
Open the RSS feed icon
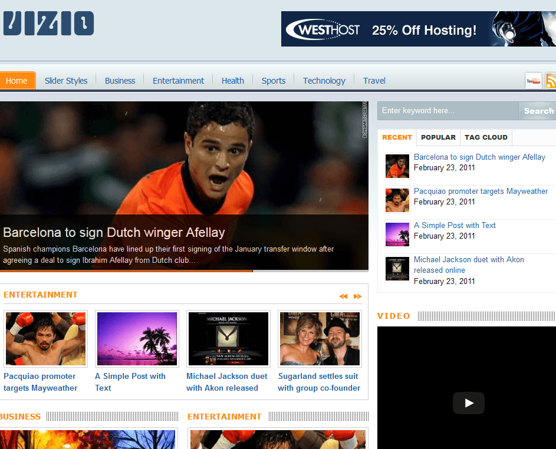pyautogui.click(x=551, y=81)
